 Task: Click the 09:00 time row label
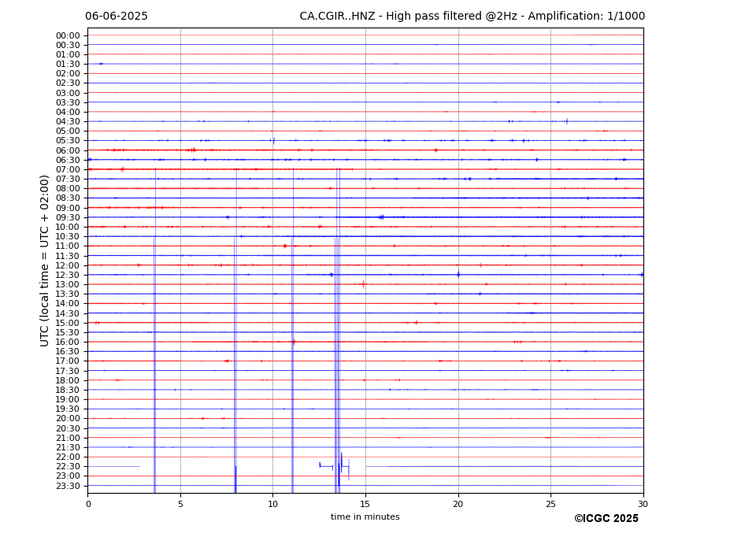tap(68, 208)
